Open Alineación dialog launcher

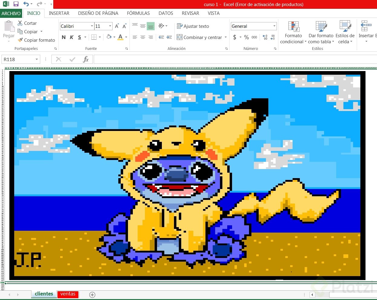226,48
